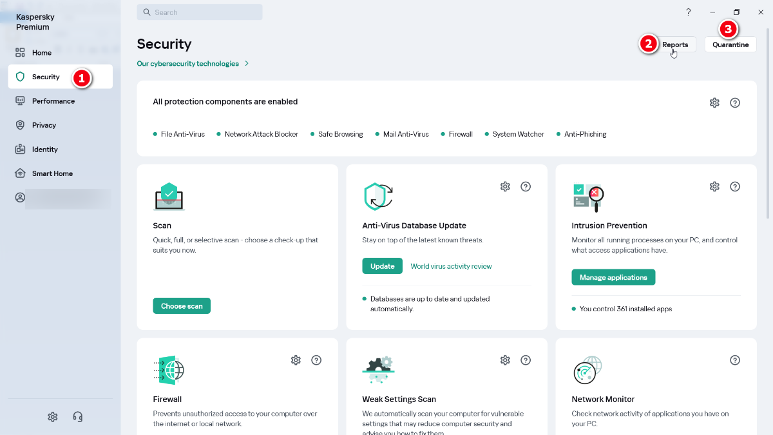Click "You control 361 installed apps" text
This screenshot has height=435, width=773.
click(x=625, y=309)
